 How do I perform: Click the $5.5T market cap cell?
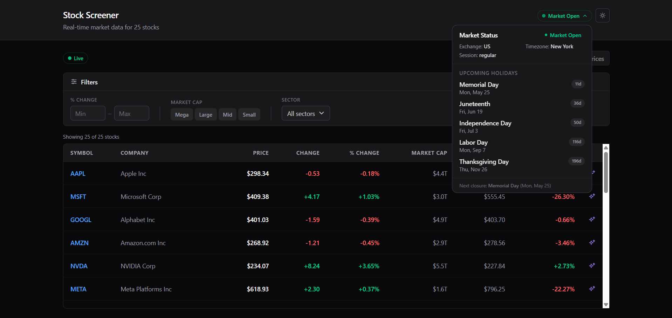click(x=440, y=266)
